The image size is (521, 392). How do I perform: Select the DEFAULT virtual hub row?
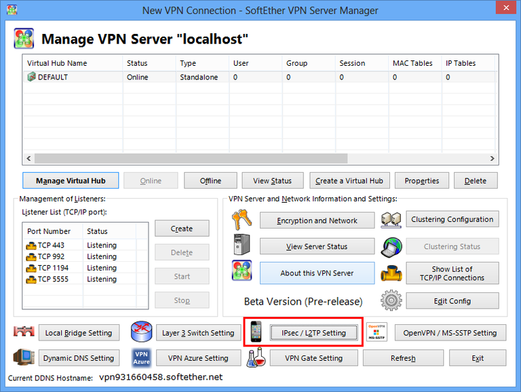(260, 77)
